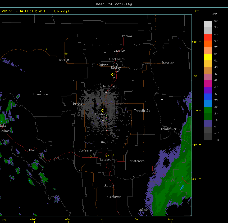
Task: Pick the magenta 42-39 dBZ legend swatch
Action: click(208, 83)
